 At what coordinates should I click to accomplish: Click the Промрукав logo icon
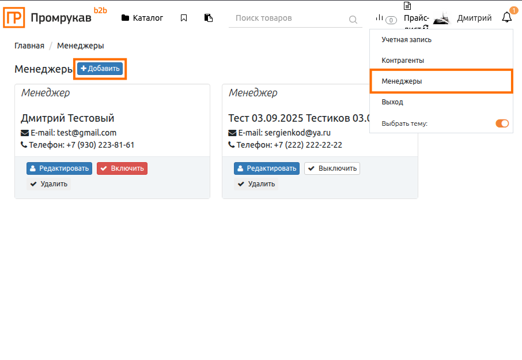click(x=14, y=17)
